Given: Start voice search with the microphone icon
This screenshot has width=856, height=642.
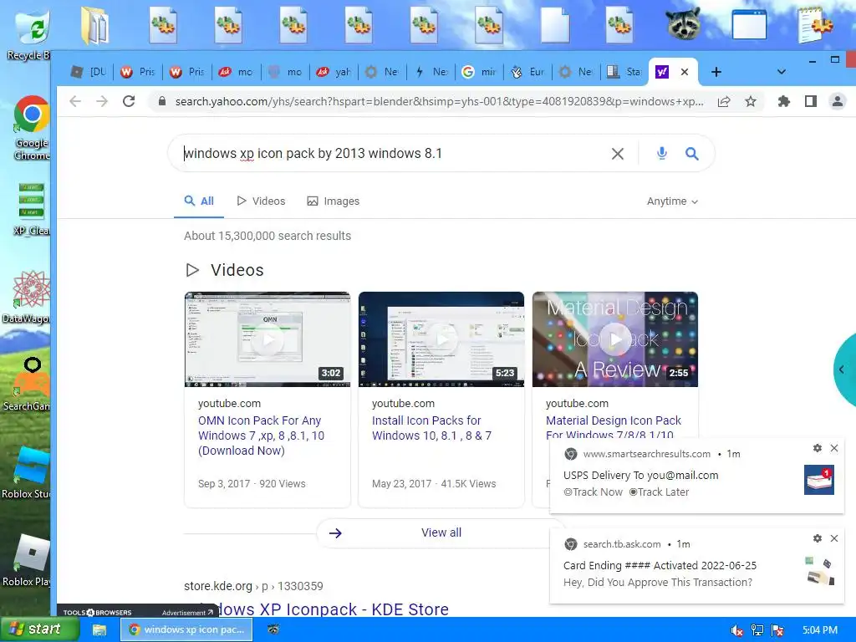Looking at the screenshot, I should [662, 154].
